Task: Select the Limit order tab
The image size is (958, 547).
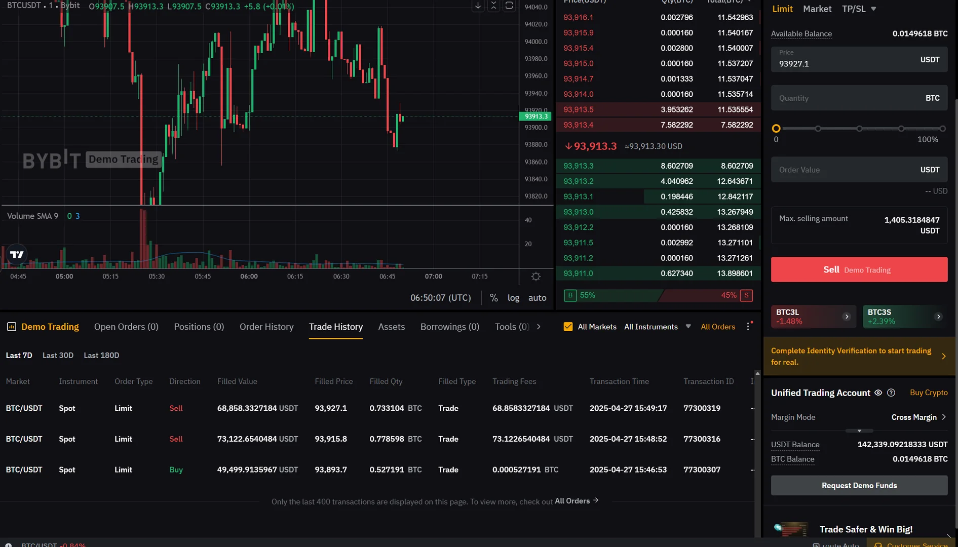Action: [x=782, y=9]
